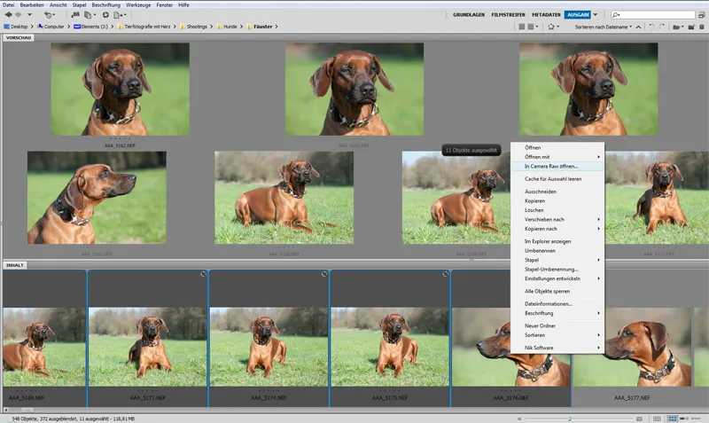
Task: Open the Beschriftung menu
Action: click(105, 5)
